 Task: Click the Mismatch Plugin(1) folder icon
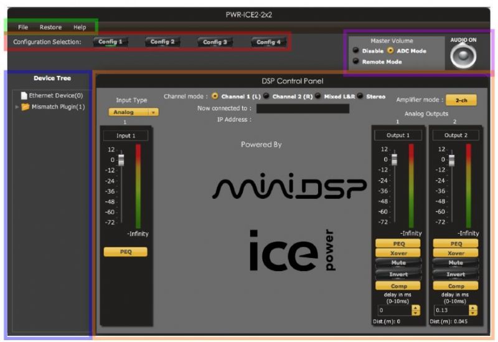25,107
